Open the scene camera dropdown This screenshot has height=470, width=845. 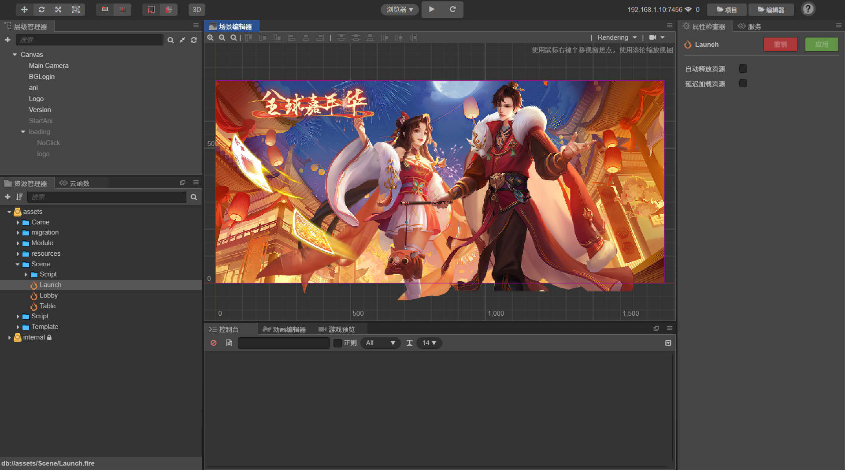[x=657, y=37]
